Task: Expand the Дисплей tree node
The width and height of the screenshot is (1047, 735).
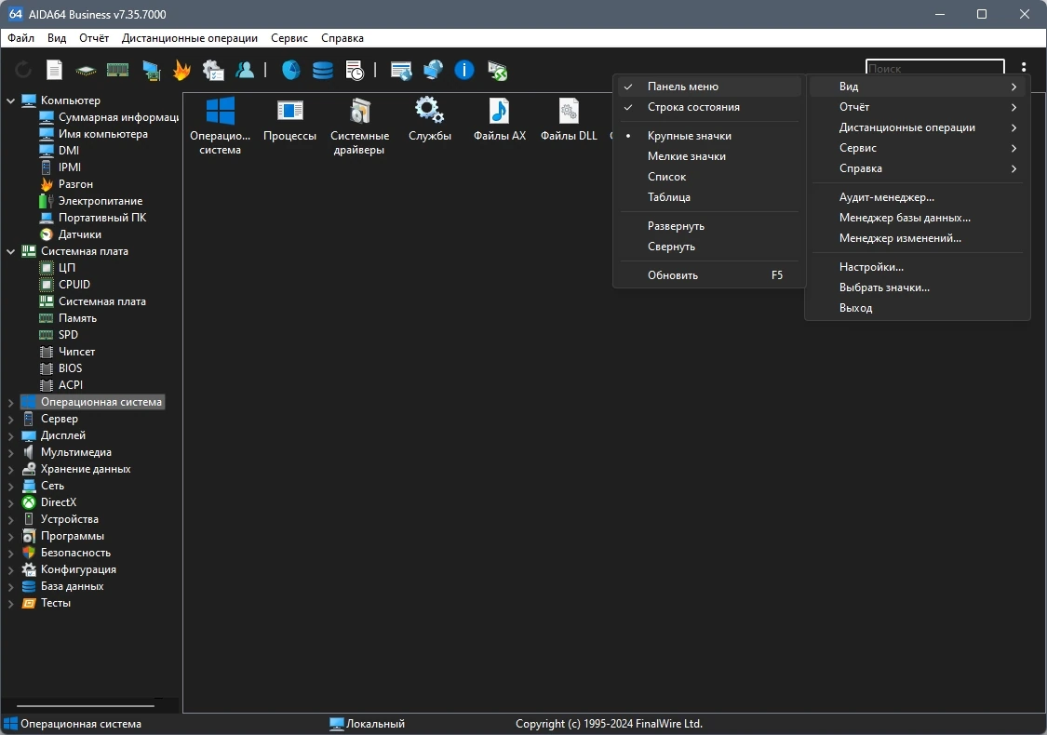Action: click(x=10, y=436)
